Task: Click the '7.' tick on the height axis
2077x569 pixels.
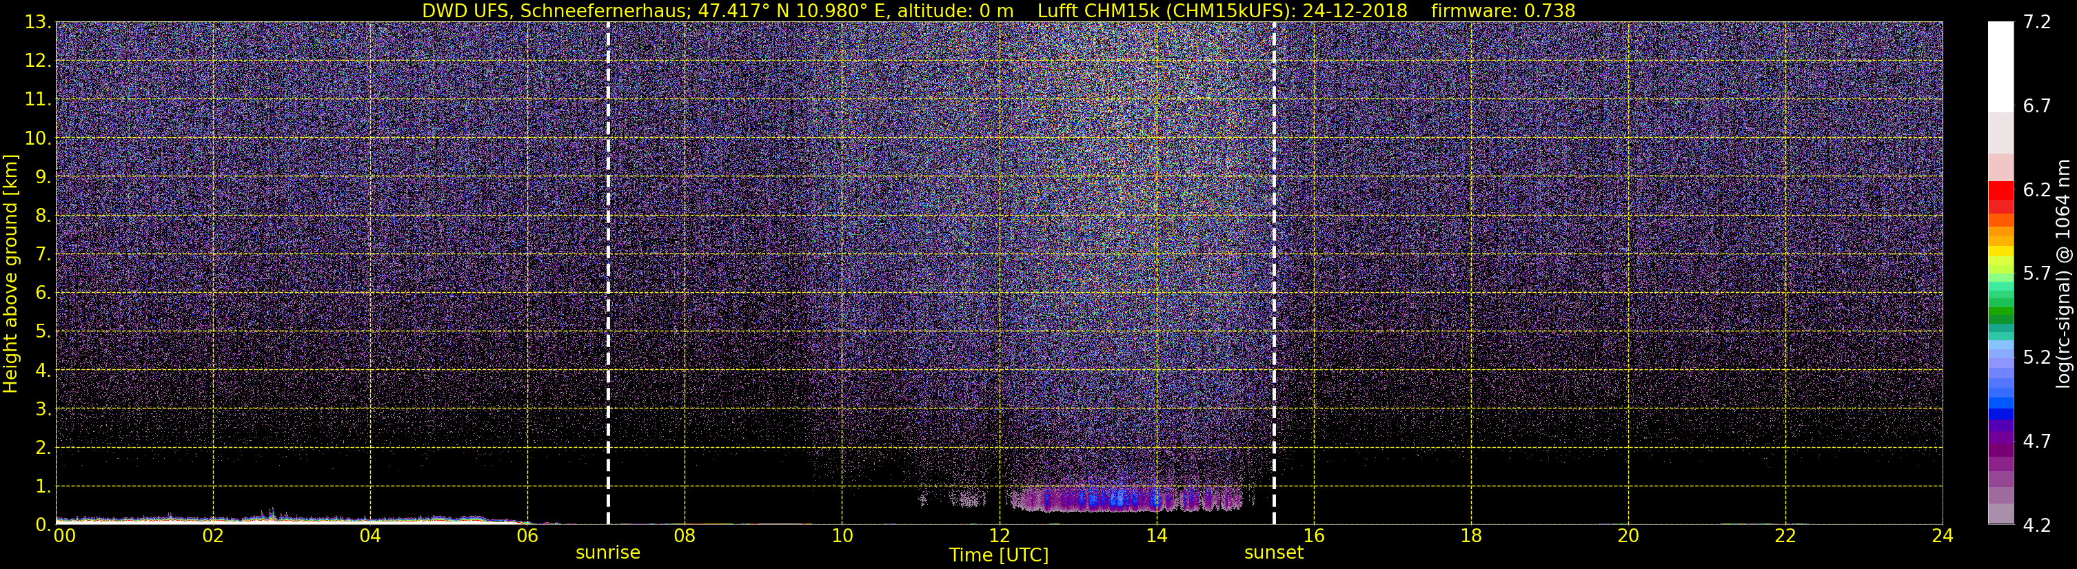Action: pos(43,254)
